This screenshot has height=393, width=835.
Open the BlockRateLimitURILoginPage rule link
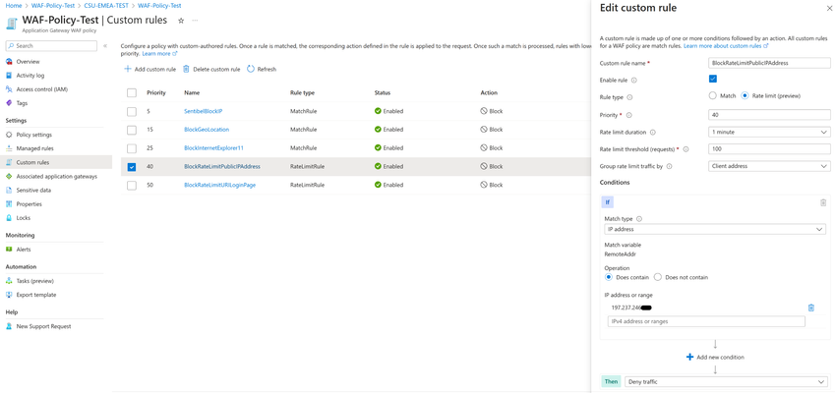[x=220, y=185]
